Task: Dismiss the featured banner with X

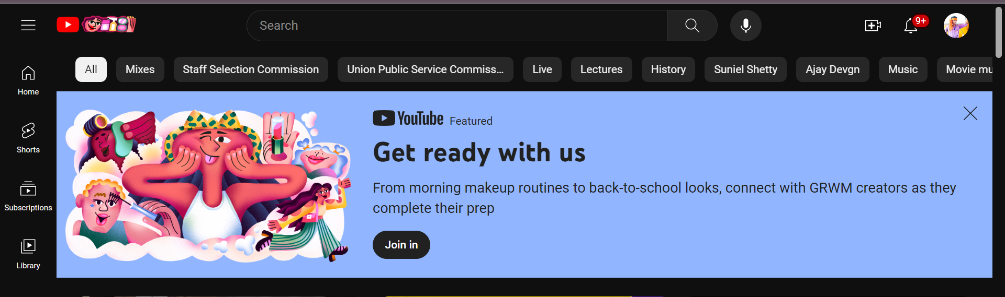Action: pyautogui.click(x=970, y=113)
